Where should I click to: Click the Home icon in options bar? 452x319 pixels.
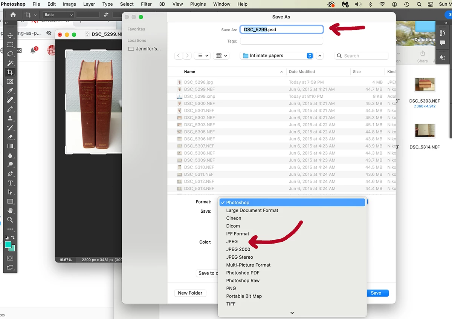(13, 15)
